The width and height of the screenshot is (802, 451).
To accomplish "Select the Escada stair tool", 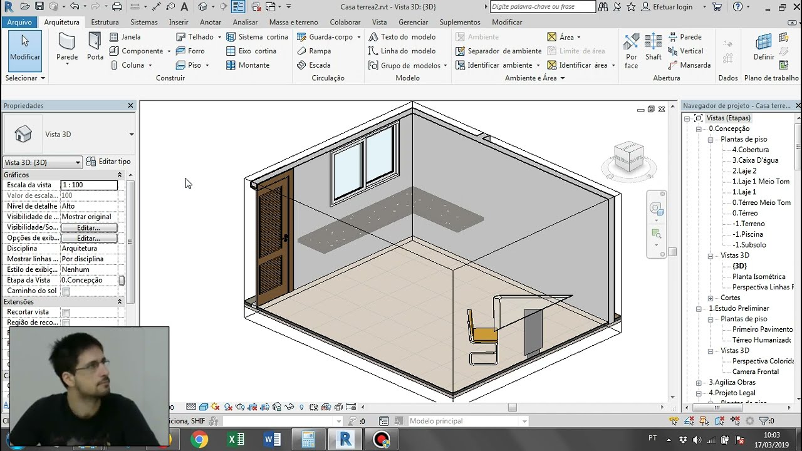I will pos(313,65).
